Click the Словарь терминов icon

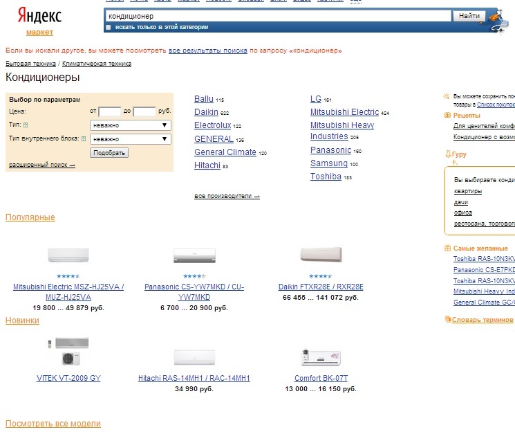[x=447, y=319]
